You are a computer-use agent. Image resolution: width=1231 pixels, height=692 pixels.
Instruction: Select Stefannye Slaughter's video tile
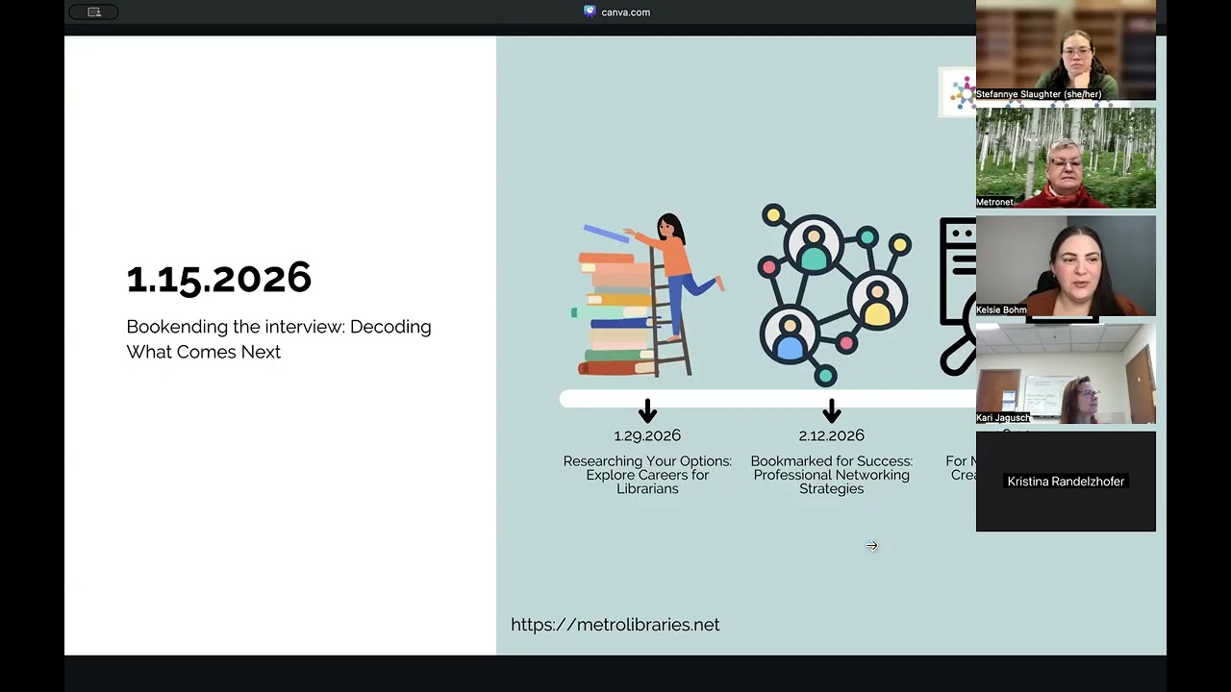pos(1066,50)
